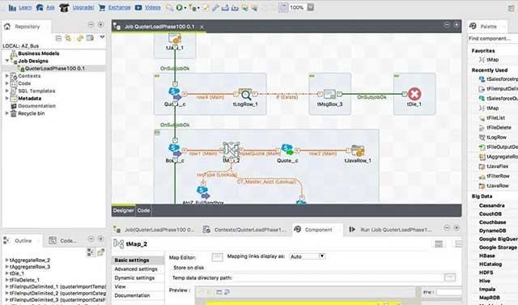
Task: Select the tMsgBox_3 component on canvas
Action: pyautogui.click(x=329, y=95)
